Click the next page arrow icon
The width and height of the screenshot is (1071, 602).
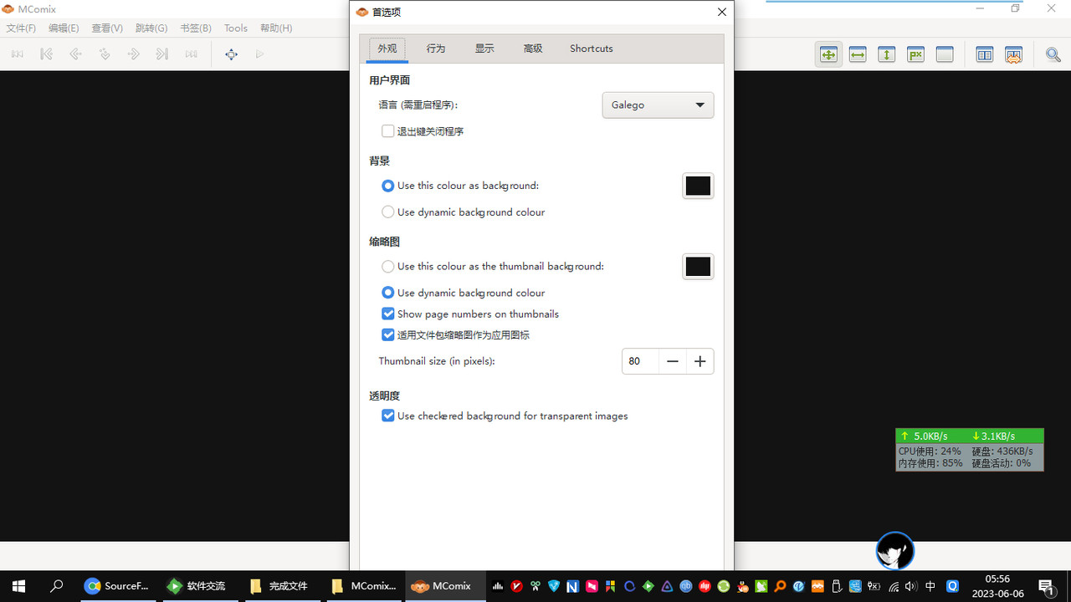point(133,54)
